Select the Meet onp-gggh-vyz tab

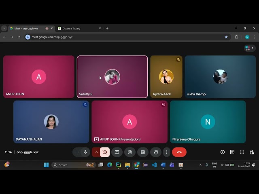tap(28, 28)
